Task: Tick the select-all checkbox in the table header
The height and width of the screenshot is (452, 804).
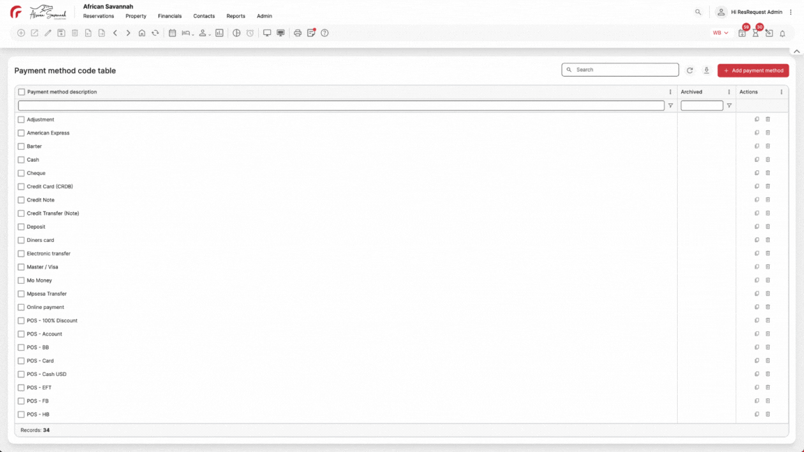Action: 22,92
